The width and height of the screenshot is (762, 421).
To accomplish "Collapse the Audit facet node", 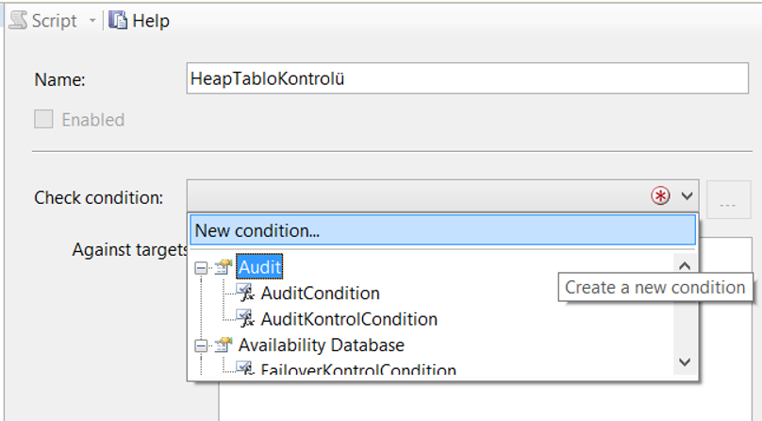I will tap(201, 267).
